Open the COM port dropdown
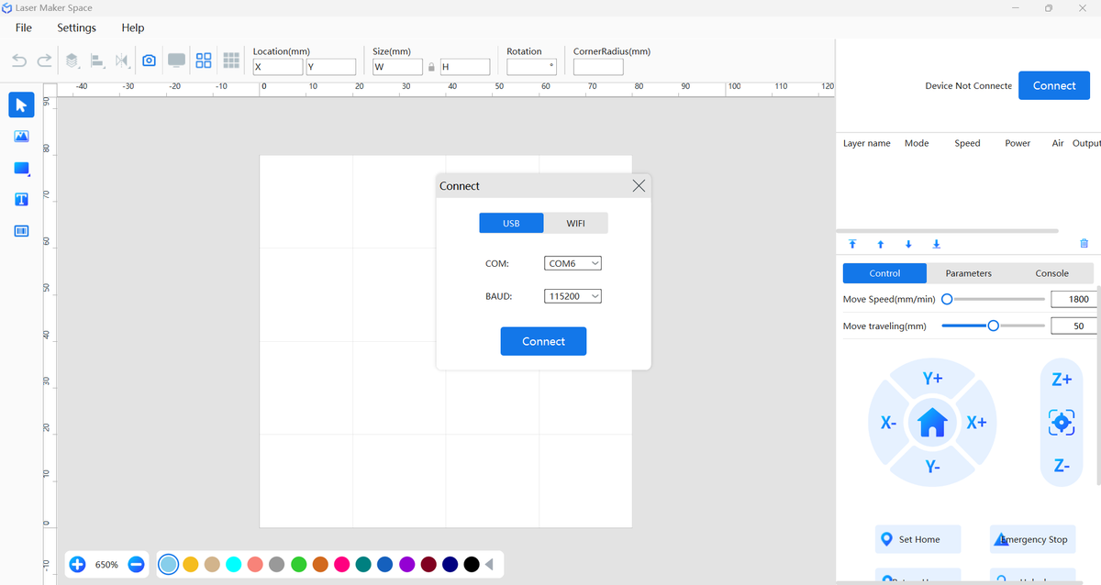The image size is (1101, 585). (573, 263)
